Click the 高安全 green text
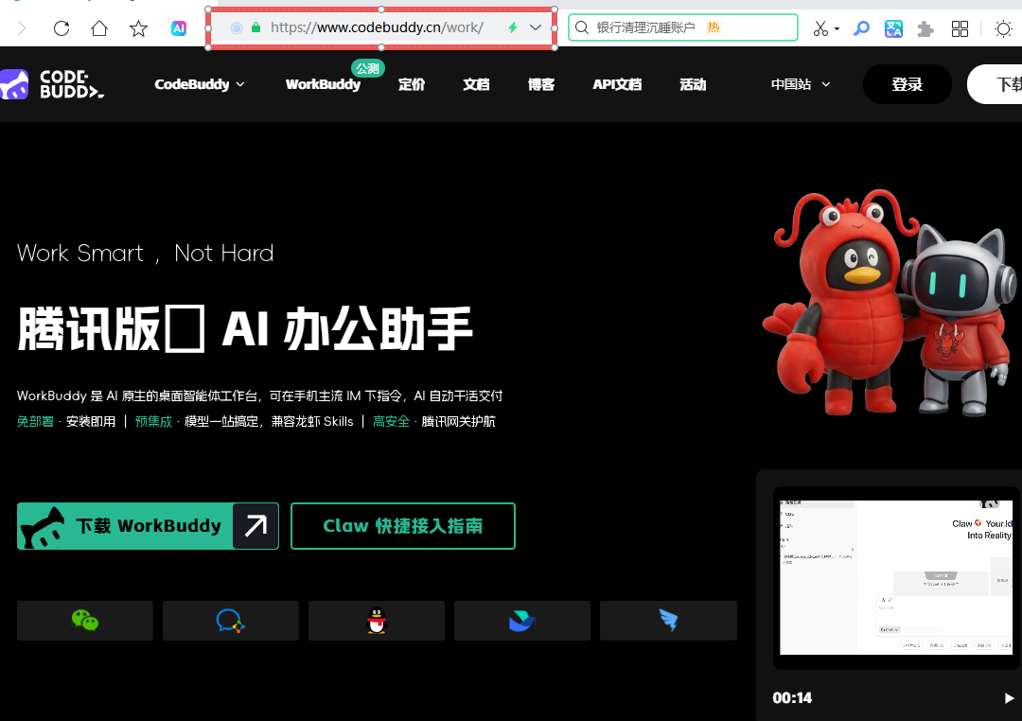 tap(391, 421)
